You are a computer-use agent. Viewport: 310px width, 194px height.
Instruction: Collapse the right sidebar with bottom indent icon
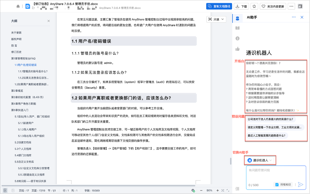(238, 189)
